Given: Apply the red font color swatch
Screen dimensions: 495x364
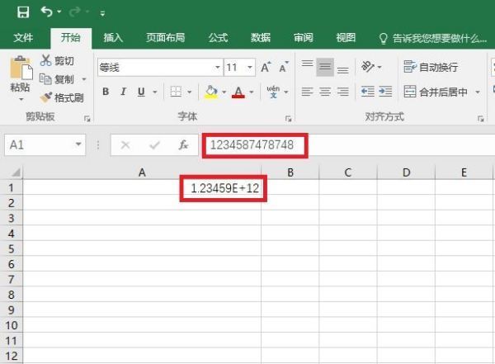Looking at the screenshot, I should (238, 92).
